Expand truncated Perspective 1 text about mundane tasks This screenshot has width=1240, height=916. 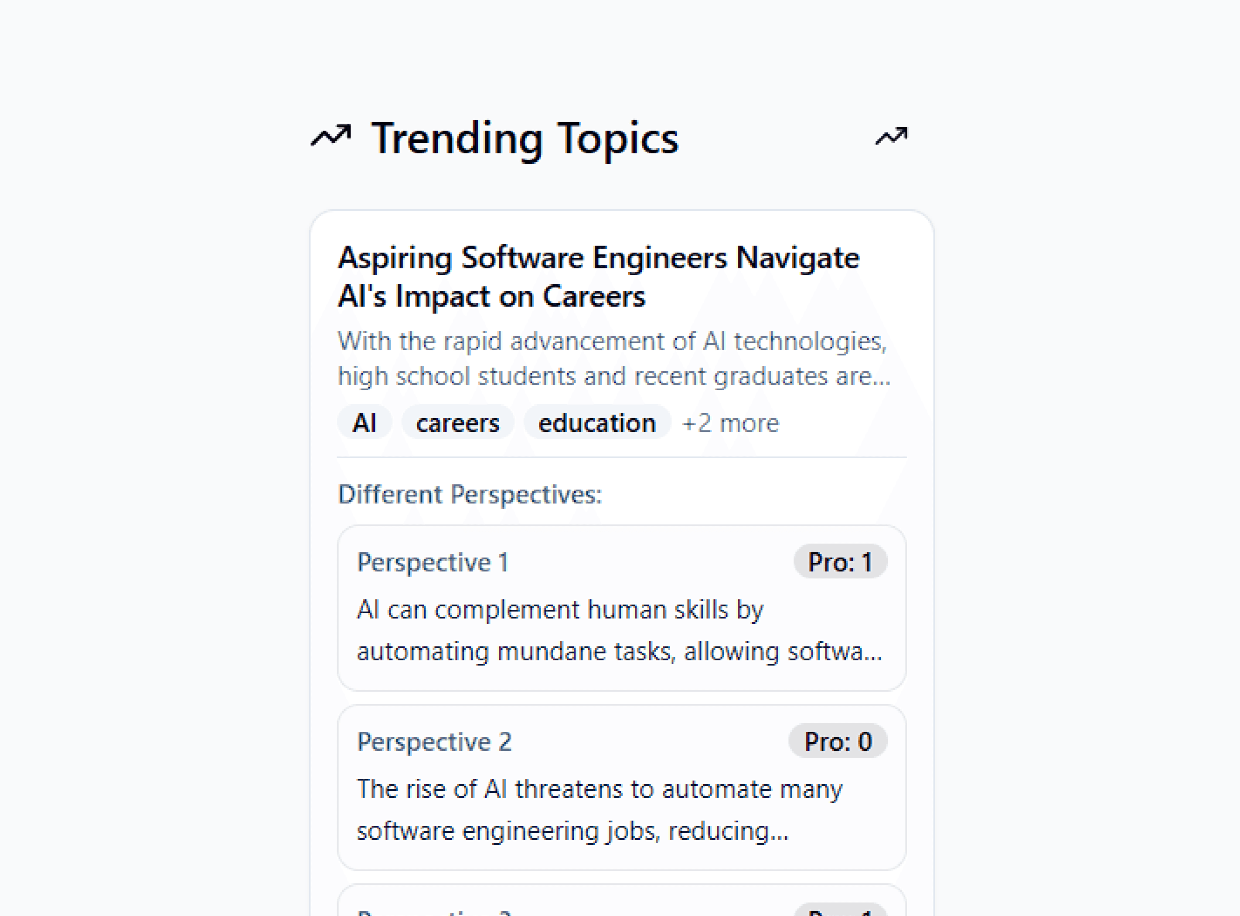pos(620,630)
